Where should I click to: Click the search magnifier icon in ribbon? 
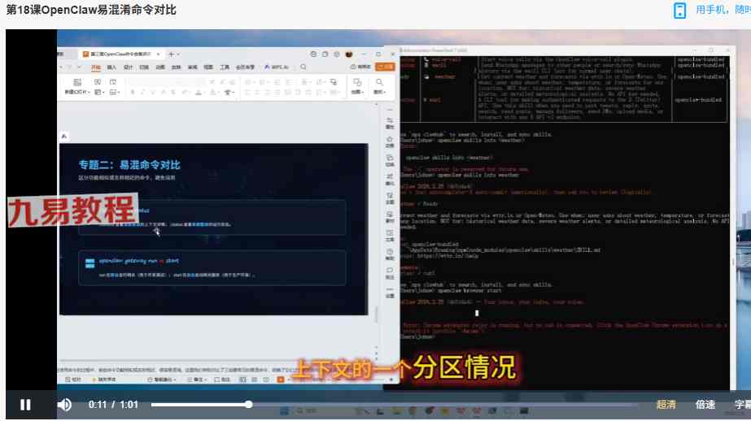pyautogui.click(x=303, y=67)
